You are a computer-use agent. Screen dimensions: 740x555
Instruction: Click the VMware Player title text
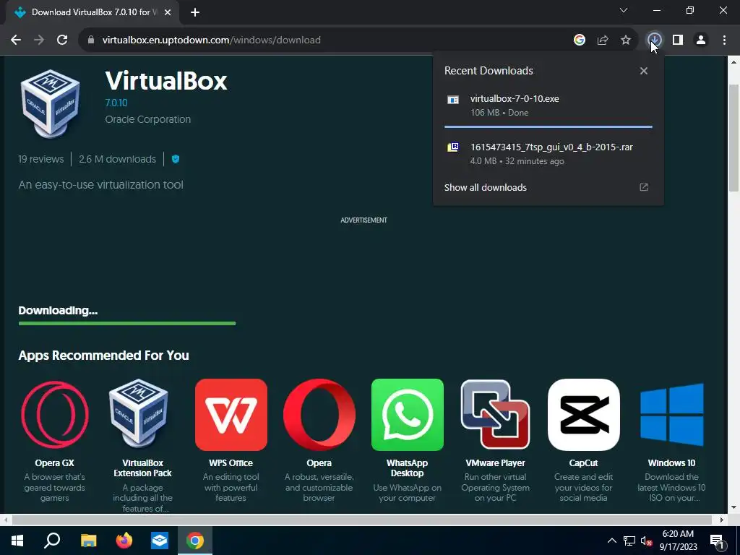(496, 463)
